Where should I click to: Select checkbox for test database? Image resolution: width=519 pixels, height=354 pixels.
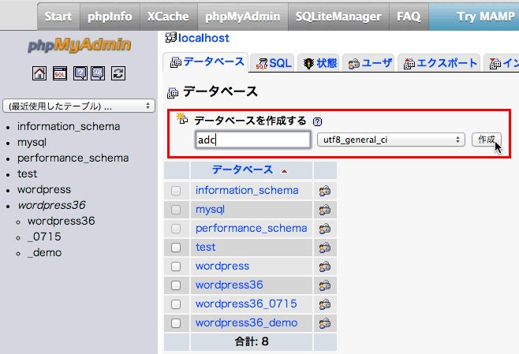[x=176, y=247]
